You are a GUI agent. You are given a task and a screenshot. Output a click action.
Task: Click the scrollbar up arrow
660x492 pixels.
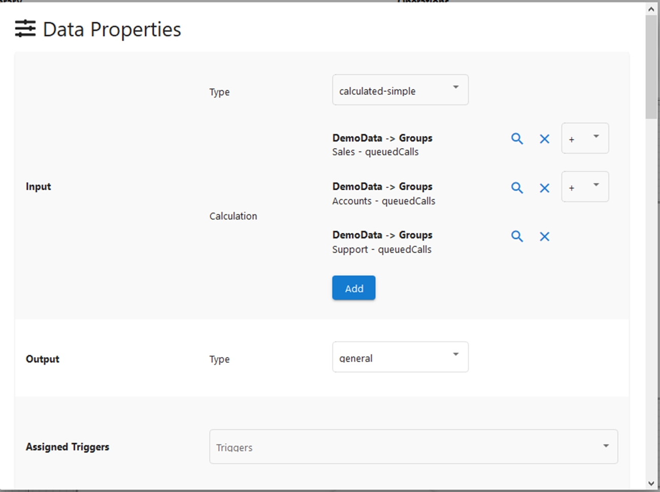click(651, 9)
